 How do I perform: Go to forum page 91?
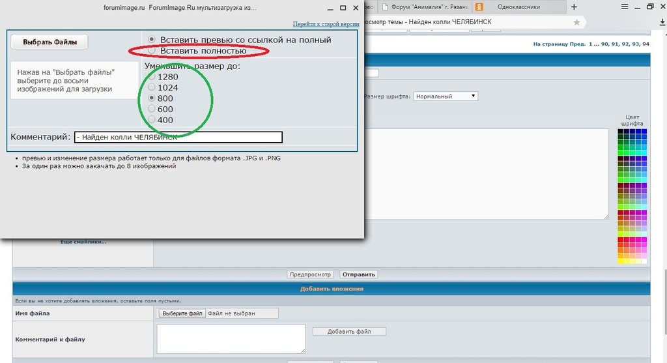pyautogui.click(x=615, y=44)
